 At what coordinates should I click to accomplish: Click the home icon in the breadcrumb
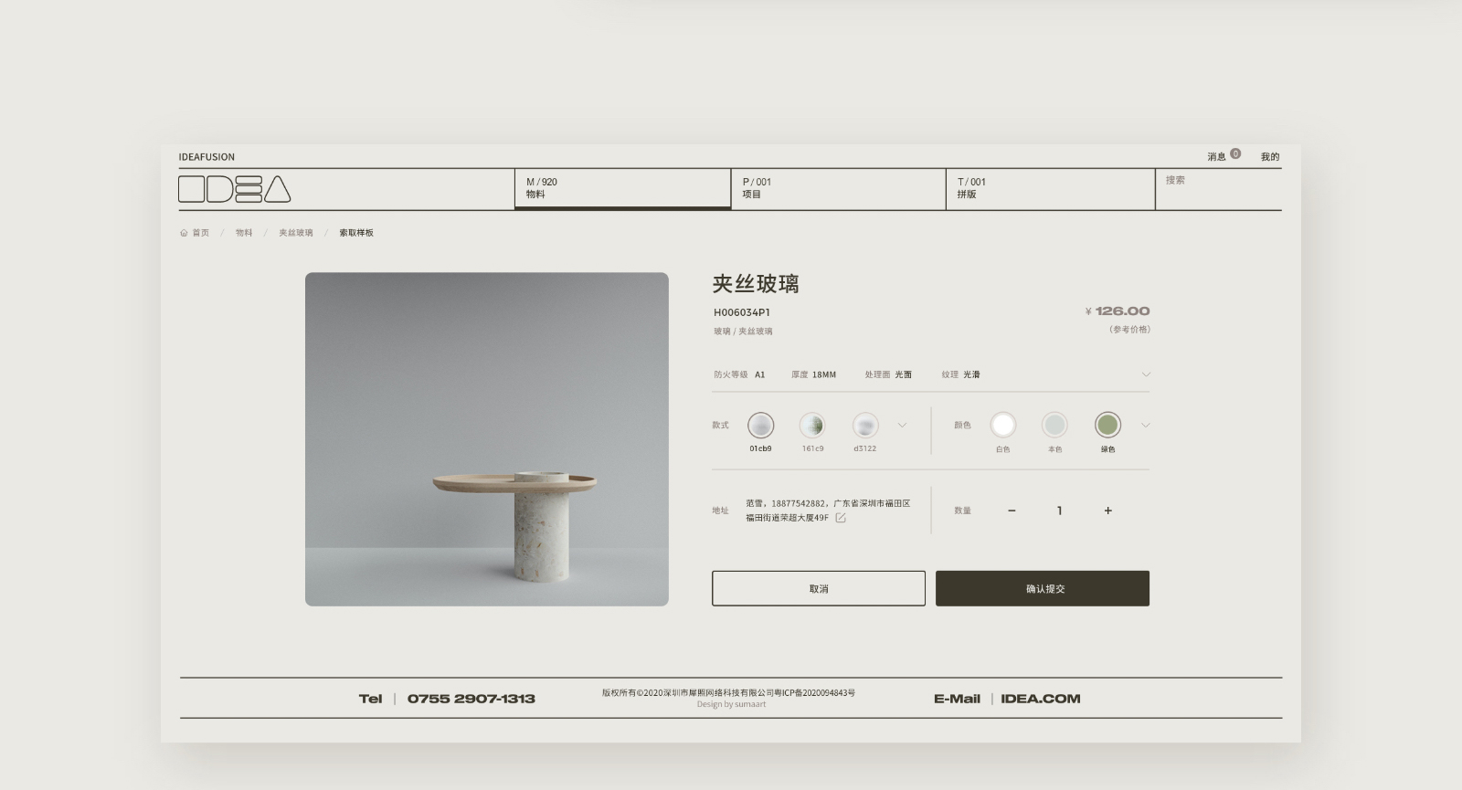(184, 233)
